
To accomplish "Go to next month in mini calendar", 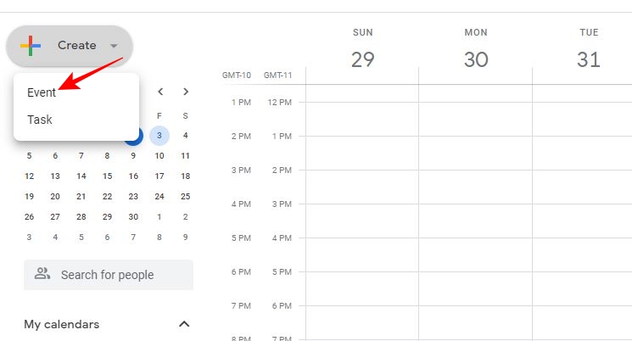I will click(x=186, y=92).
